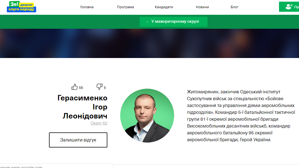
Task: Select the 'Кандидати' navigation item
Action: pos(164,7)
